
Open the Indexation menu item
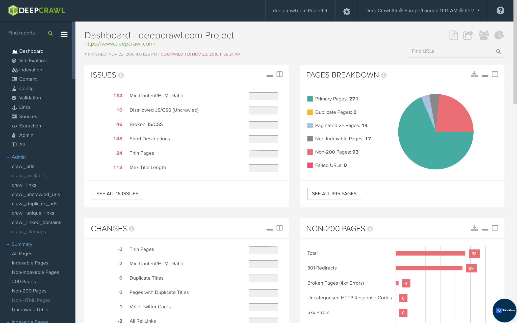click(27, 70)
